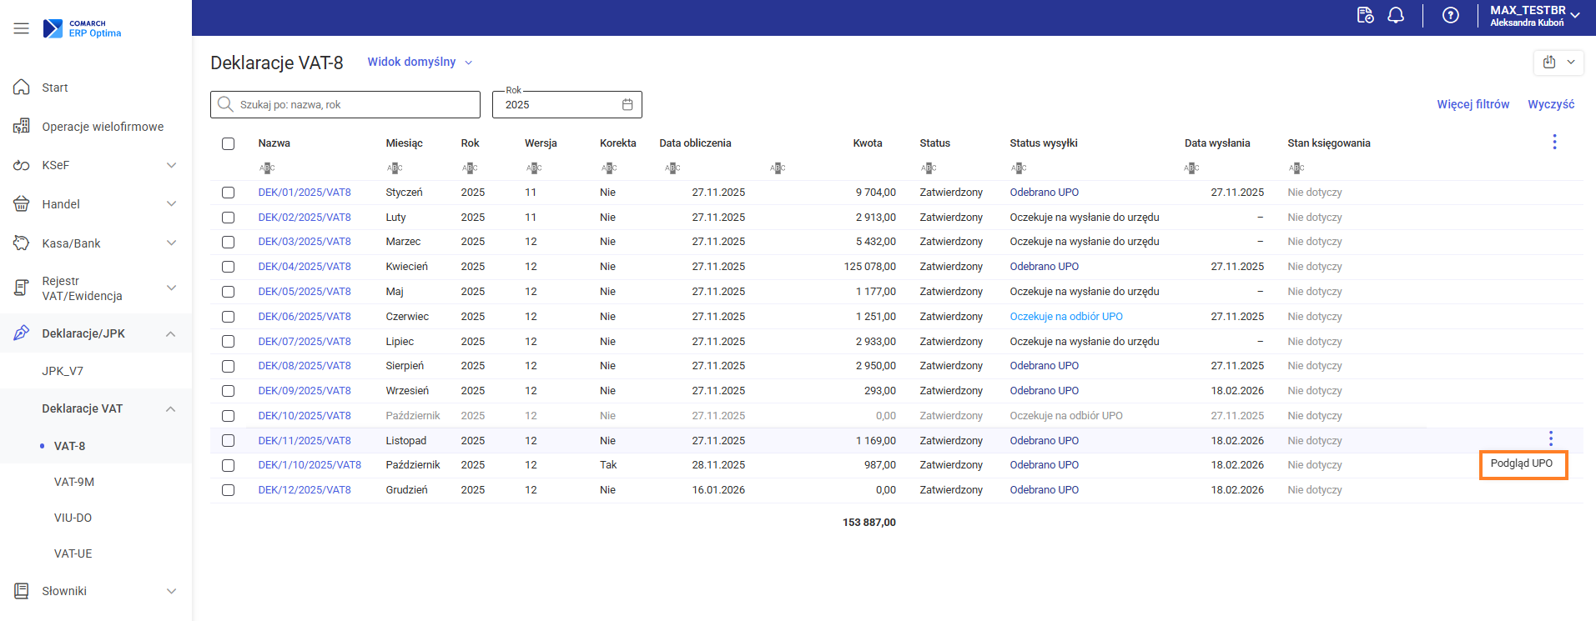The image size is (1596, 621).
Task: Open declaration DEK/1/10/2025/VAT8 link
Action: click(x=310, y=465)
